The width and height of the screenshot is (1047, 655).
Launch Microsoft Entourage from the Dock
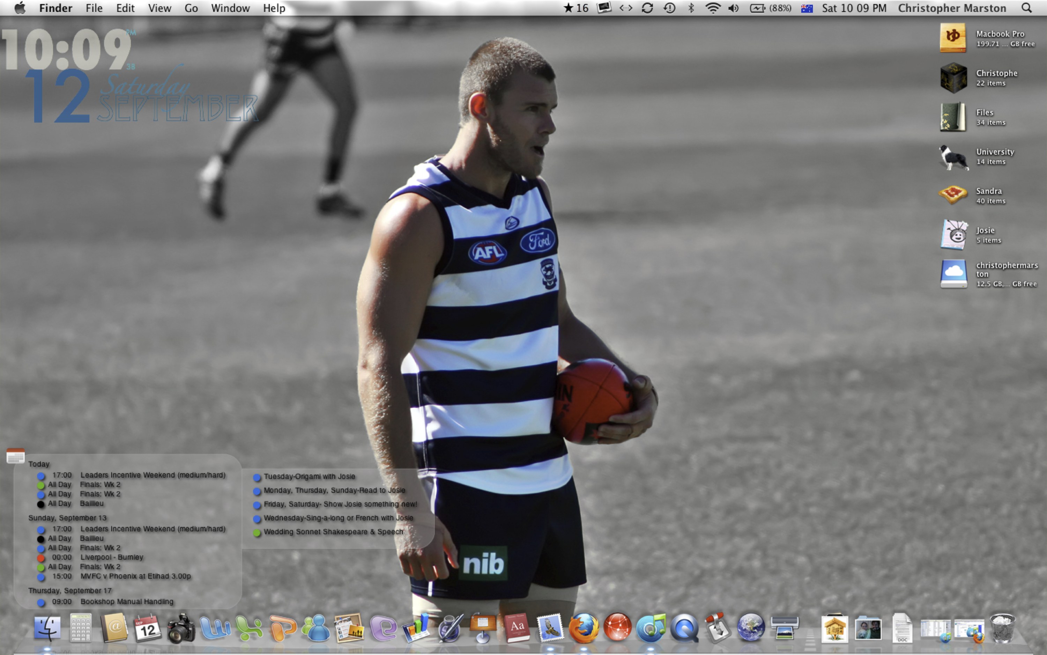tap(383, 628)
